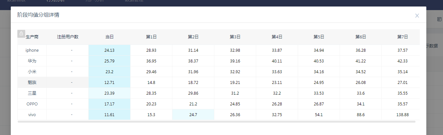Click the lock icon on the table header

[x=21, y=34]
